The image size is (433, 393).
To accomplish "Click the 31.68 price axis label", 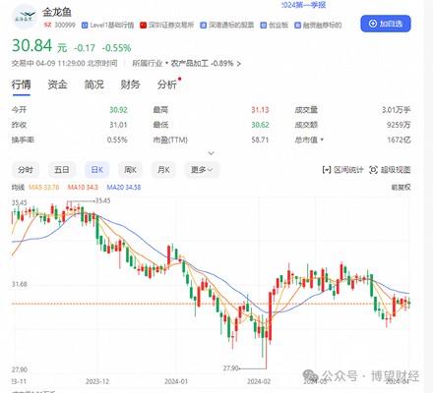I will [x=20, y=284].
